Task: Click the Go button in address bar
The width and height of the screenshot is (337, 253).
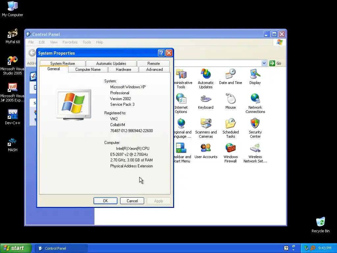Action: (x=275, y=63)
